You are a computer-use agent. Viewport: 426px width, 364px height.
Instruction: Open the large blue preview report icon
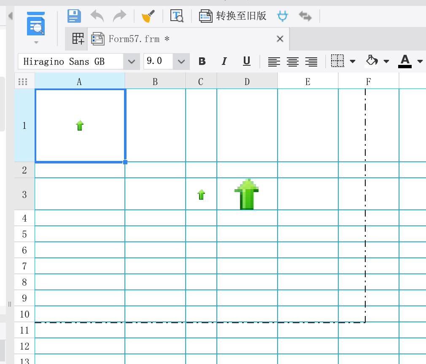tap(36, 24)
